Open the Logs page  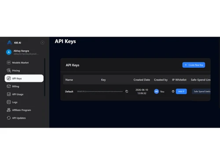click(24, 102)
